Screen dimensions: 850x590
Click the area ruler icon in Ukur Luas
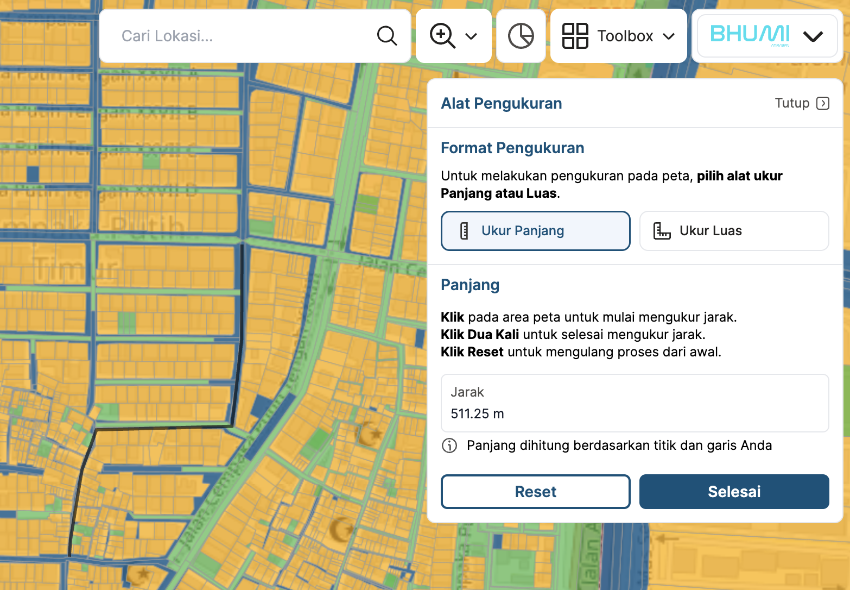(662, 231)
